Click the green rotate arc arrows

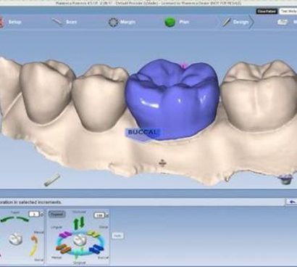[15, 219]
